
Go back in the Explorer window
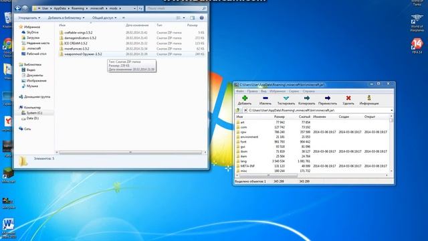coord(18,9)
